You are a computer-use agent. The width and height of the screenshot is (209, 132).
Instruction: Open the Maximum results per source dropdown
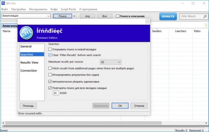pos(111,62)
